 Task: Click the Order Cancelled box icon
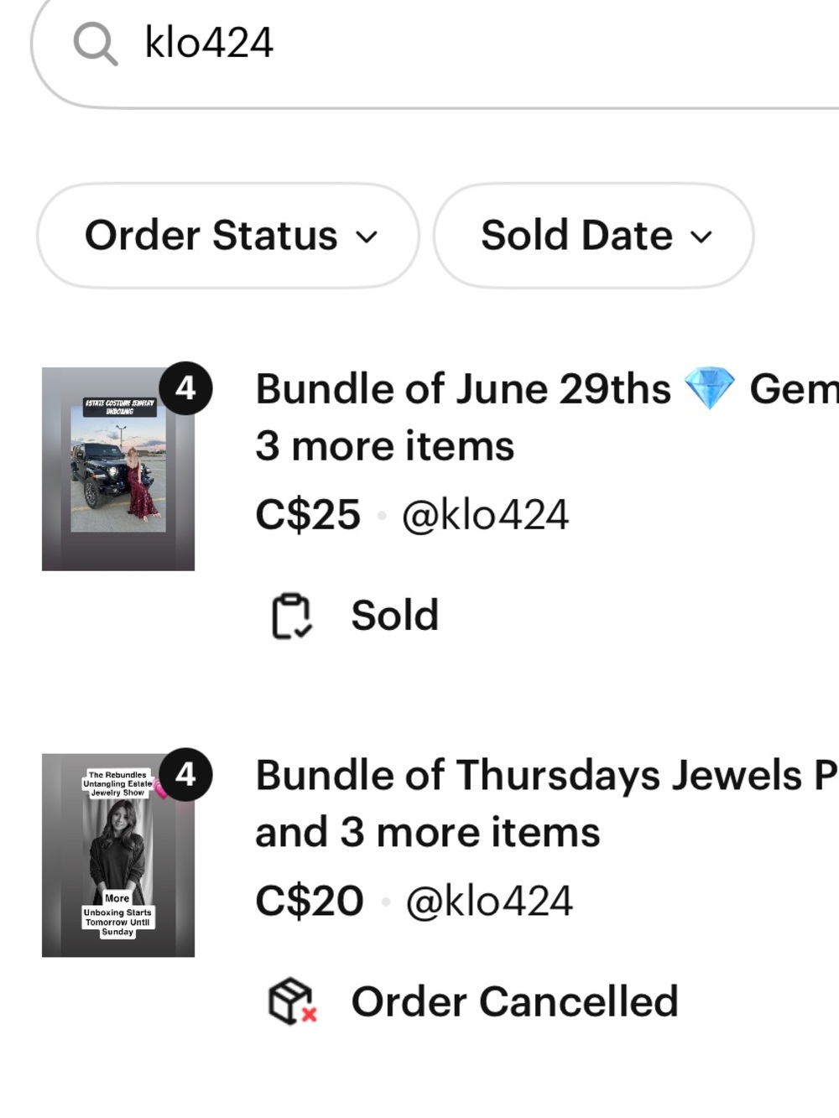point(292,1001)
